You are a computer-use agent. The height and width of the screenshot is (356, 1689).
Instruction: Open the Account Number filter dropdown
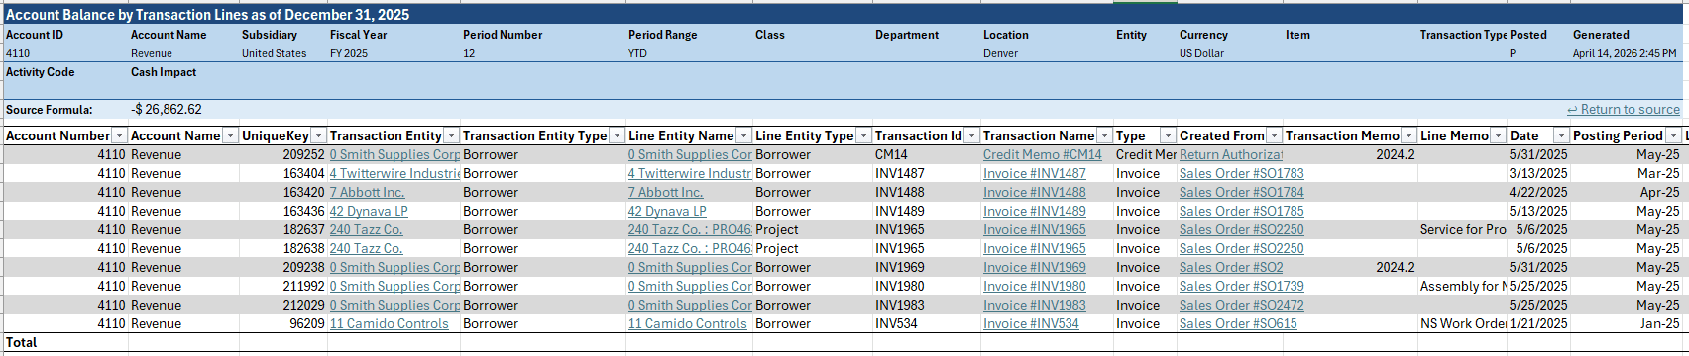click(x=119, y=135)
